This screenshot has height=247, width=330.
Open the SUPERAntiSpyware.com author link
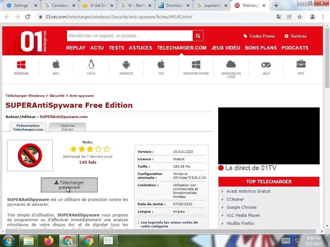(x=63, y=117)
